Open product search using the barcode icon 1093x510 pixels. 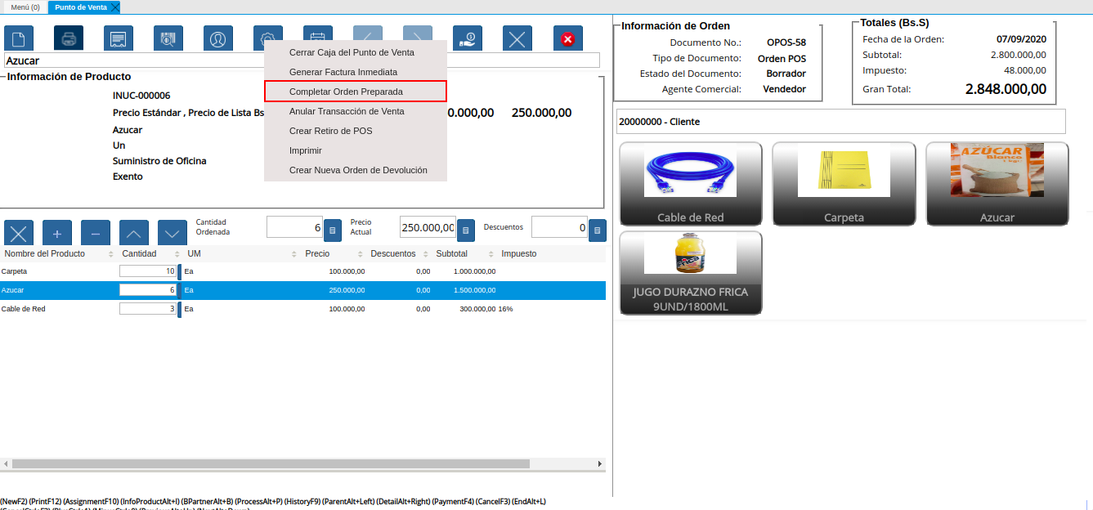pyautogui.click(x=168, y=38)
